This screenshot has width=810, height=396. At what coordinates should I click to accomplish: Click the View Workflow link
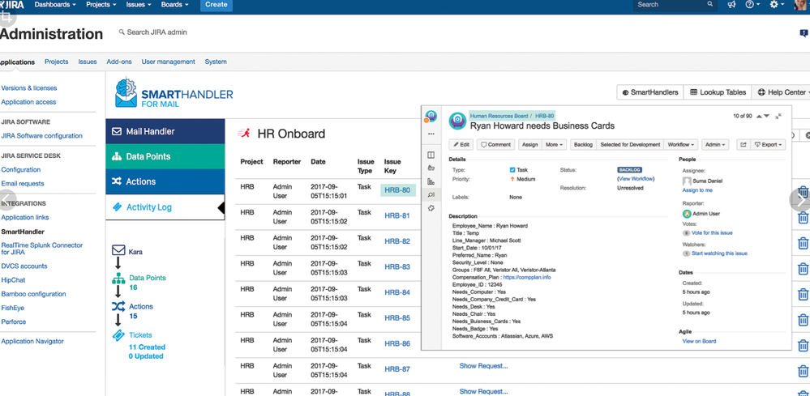pos(636,179)
